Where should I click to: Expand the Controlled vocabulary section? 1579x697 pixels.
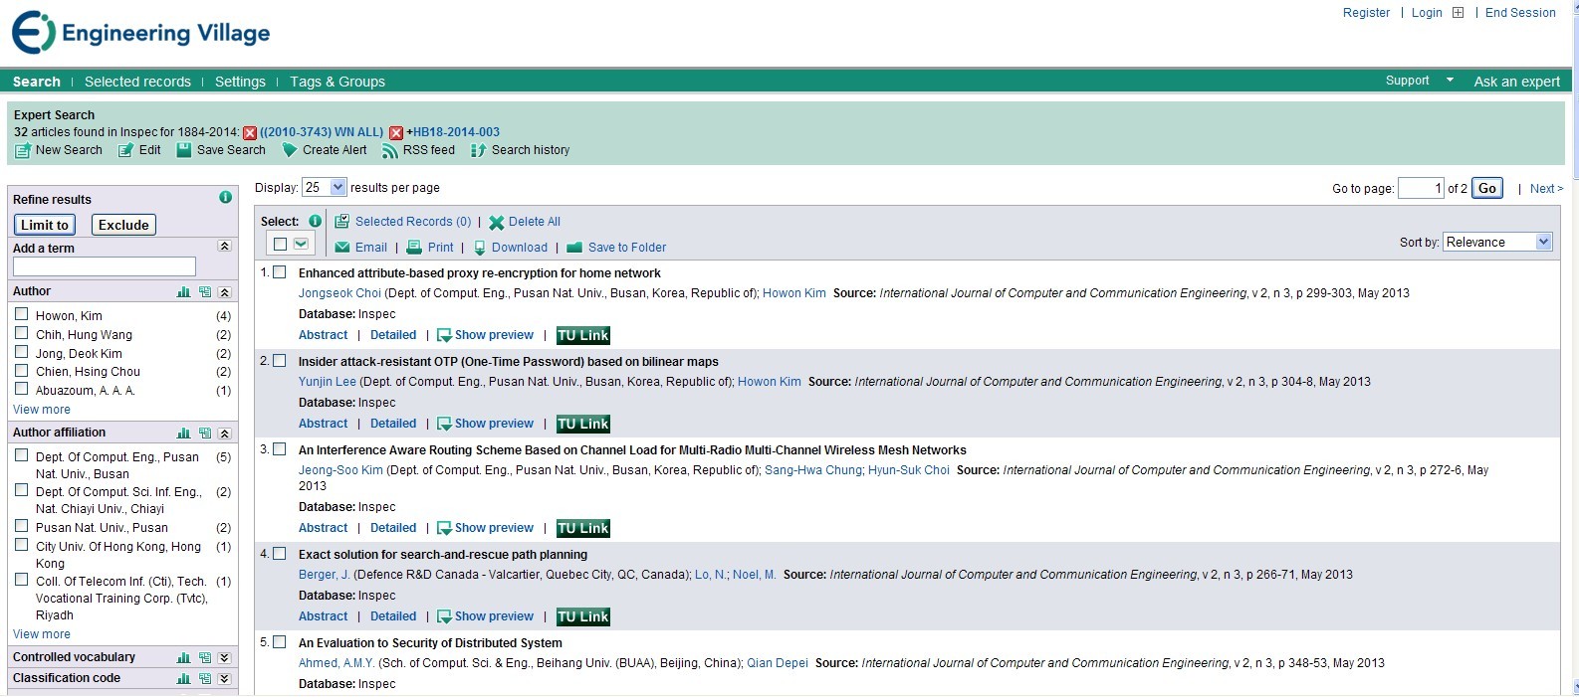tap(225, 657)
